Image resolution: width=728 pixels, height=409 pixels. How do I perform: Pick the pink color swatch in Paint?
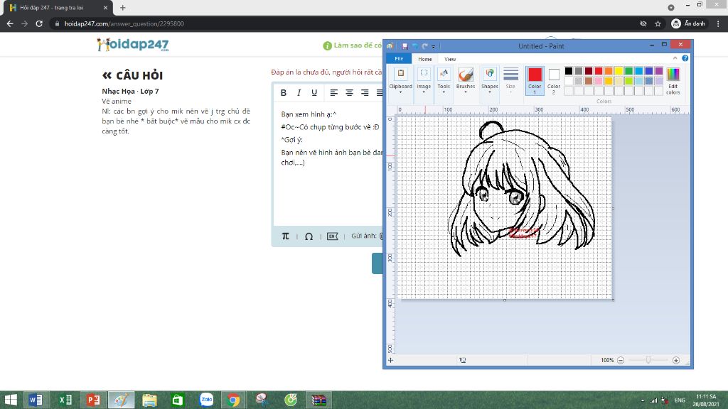point(599,81)
